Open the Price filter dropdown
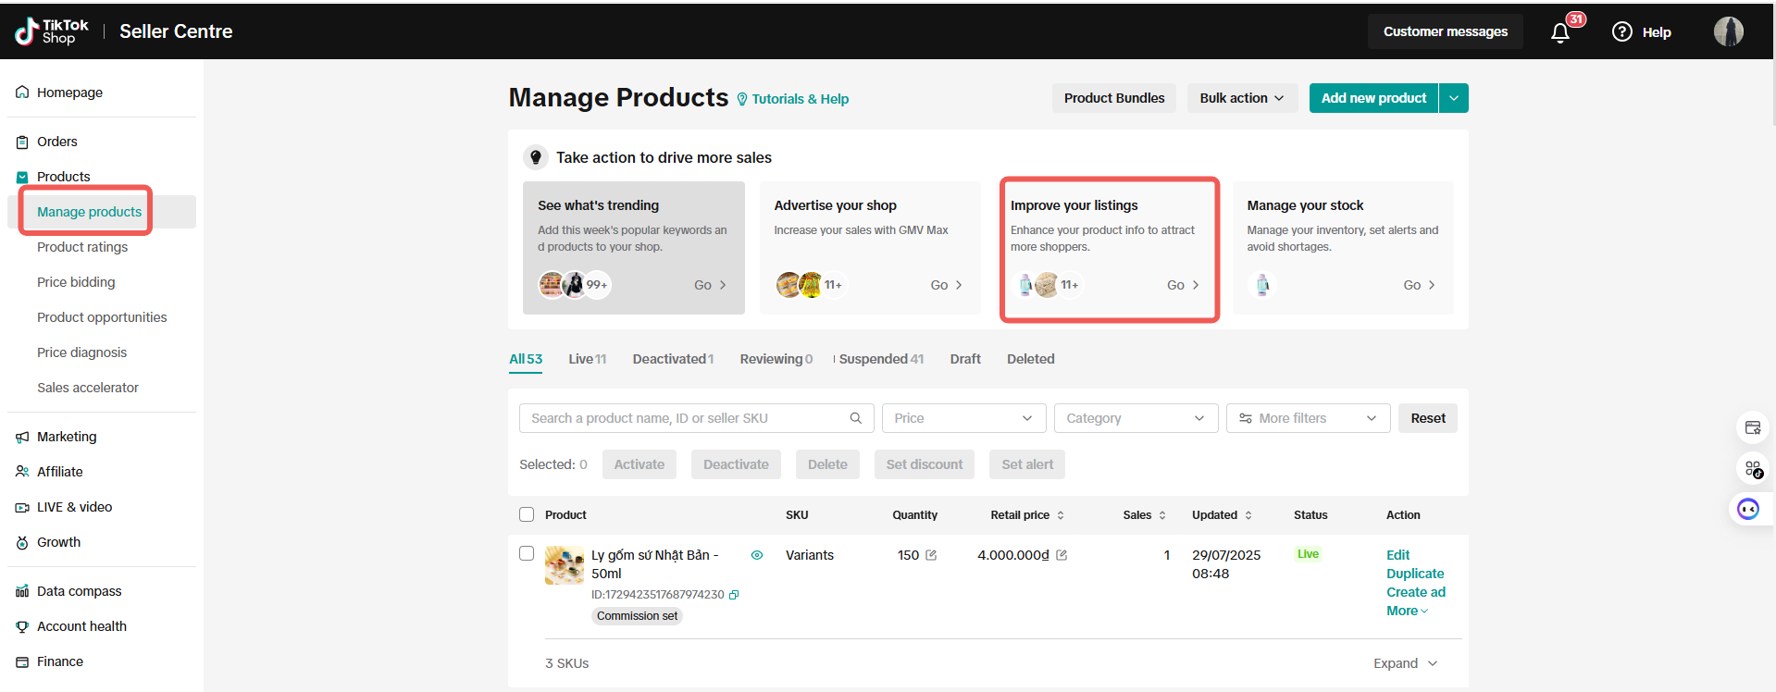Viewport: 1776px width, 692px height. pyautogui.click(x=963, y=418)
